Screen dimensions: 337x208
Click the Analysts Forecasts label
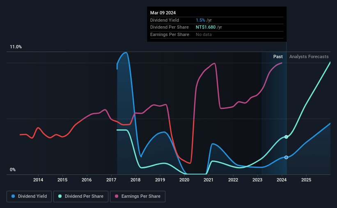[309, 57]
